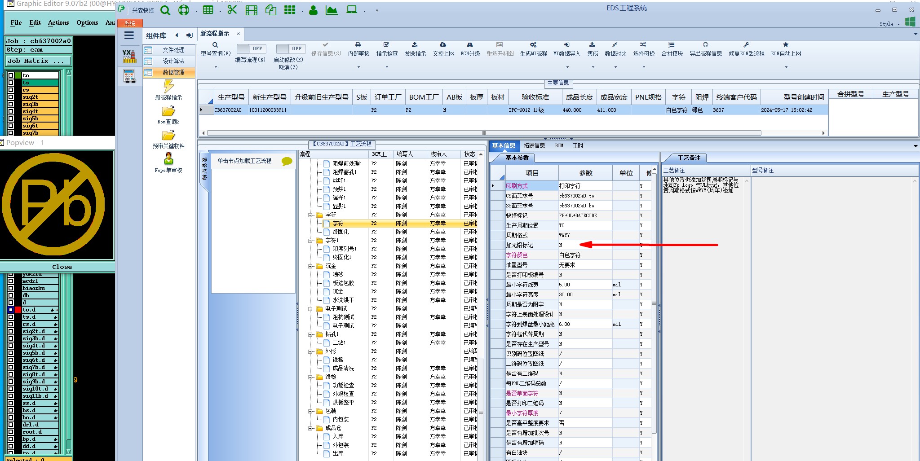Click the green copy documents icon

click(x=270, y=10)
